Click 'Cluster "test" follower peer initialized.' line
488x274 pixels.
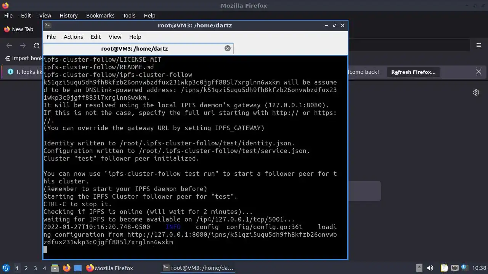(122, 158)
